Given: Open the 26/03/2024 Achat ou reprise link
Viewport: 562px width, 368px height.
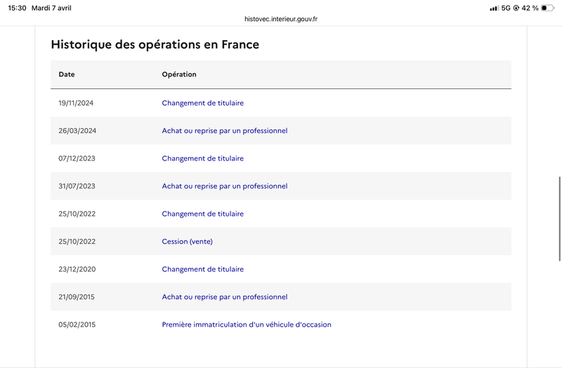Looking at the screenshot, I should pos(225,130).
